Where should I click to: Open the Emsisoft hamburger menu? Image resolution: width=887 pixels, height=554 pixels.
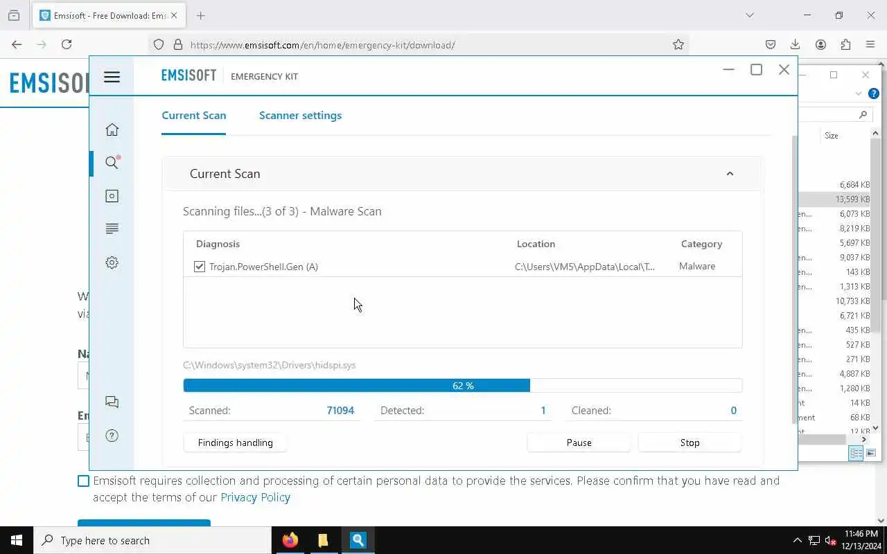[112, 77]
